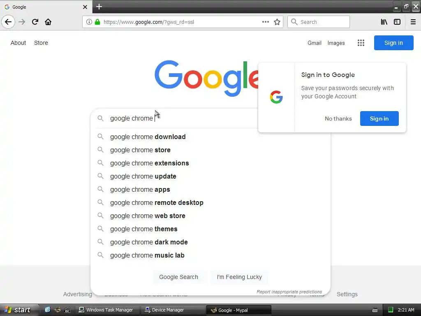Click the Google Search button
This screenshot has height=316, width=421.
click(178, 277)
